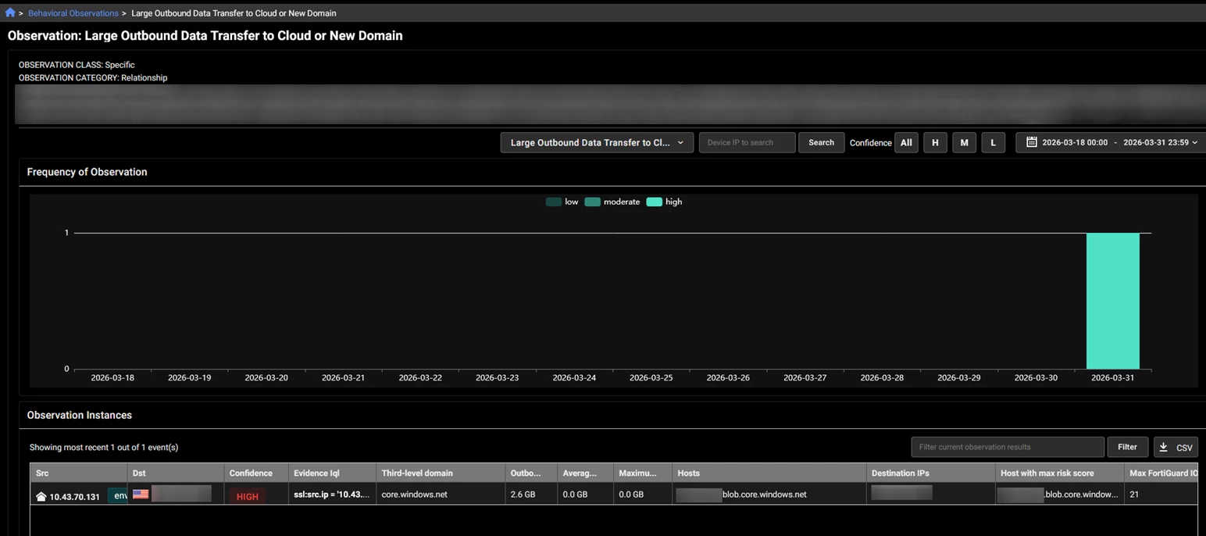This screenshot has height=536, width=1206.
Task: Click the CSV download arrow icon
Action: (x=1163, y=447)
